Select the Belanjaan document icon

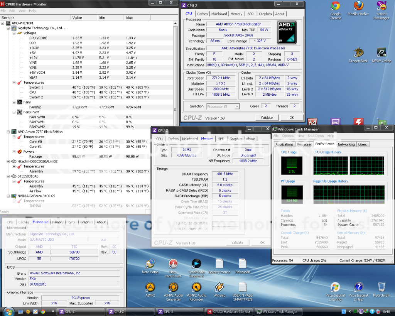pos(243,266)
